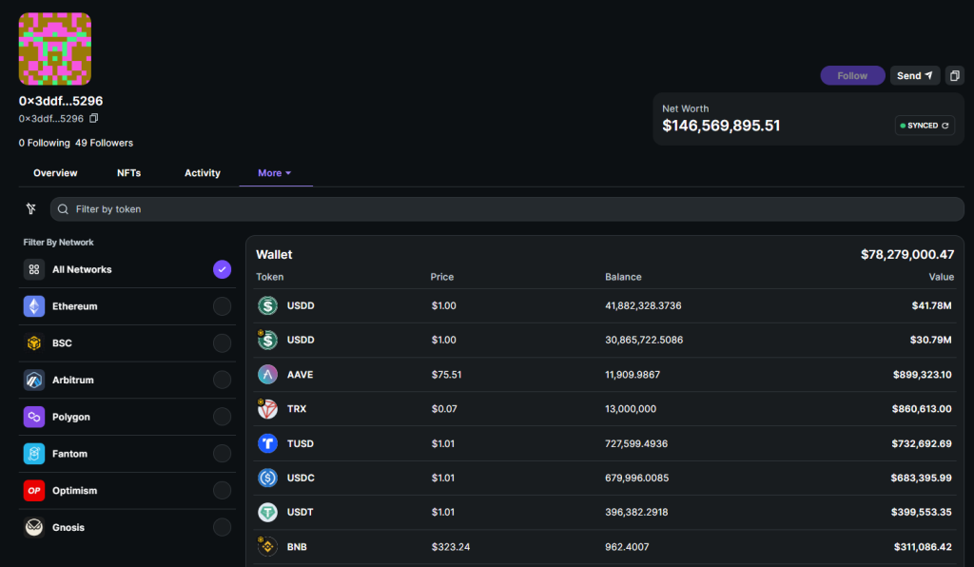The width and height of the screenshot is (974, 567).
Task: Click the TRX token icon
Action: click(267, 409)
